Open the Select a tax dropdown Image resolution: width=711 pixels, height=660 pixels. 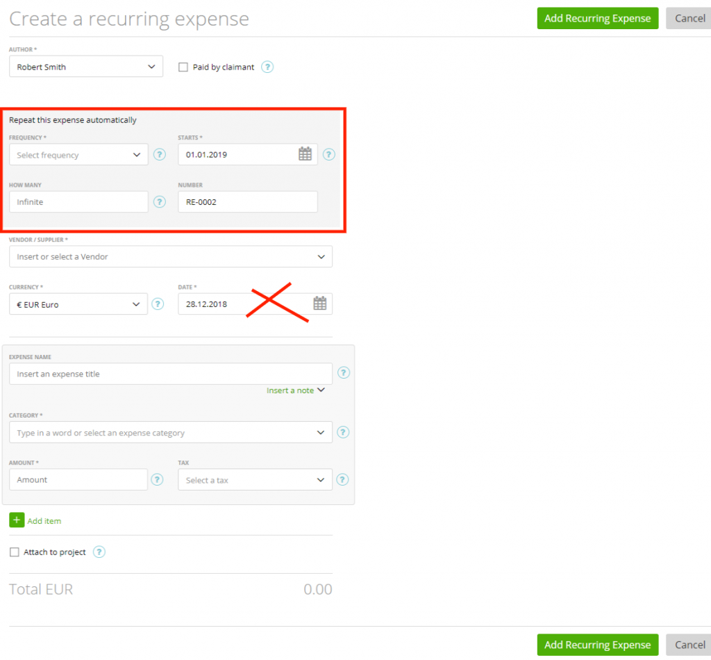pyautogui.click(x=254, y=479)
